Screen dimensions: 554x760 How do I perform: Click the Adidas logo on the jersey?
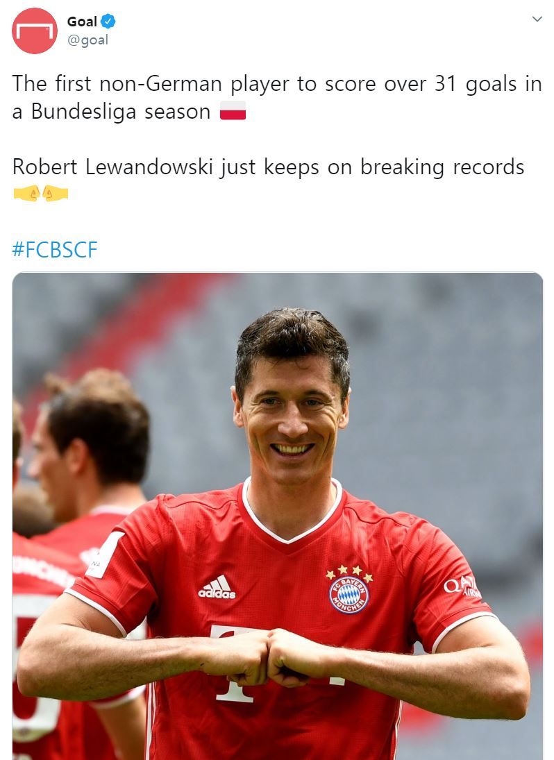(x=217, y=587)
